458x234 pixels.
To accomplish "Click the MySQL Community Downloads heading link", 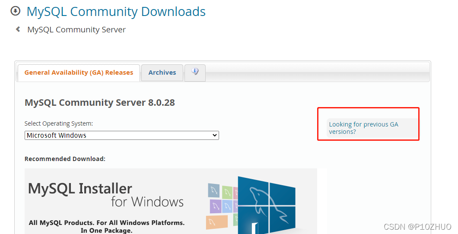I will [x=116, y=12].
